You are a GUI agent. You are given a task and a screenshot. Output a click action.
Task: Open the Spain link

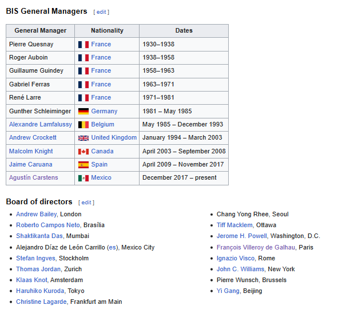[x=99, y=164]
